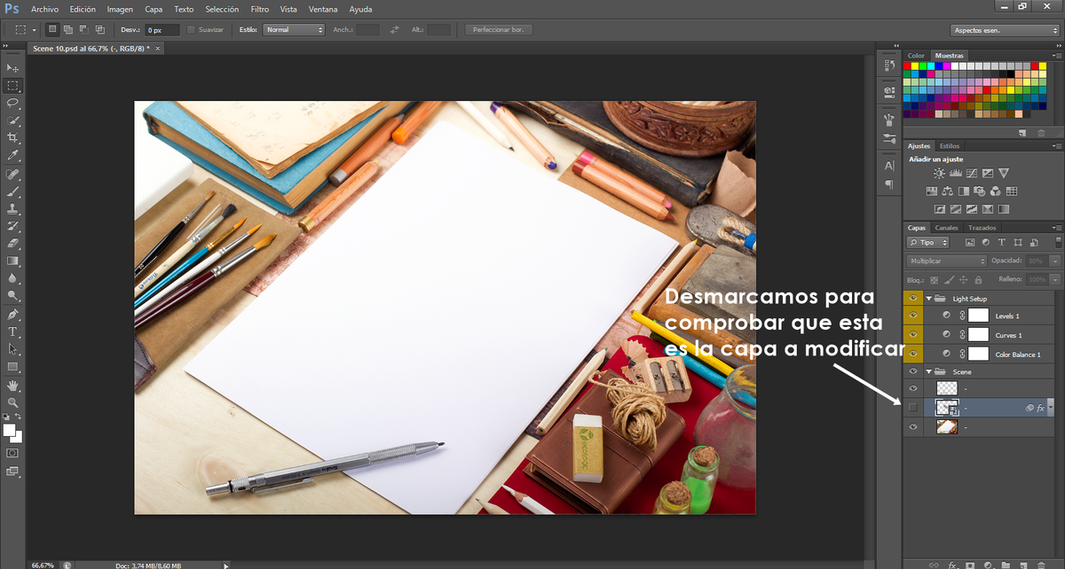Add a Black & White adjustment

point(964,191)
